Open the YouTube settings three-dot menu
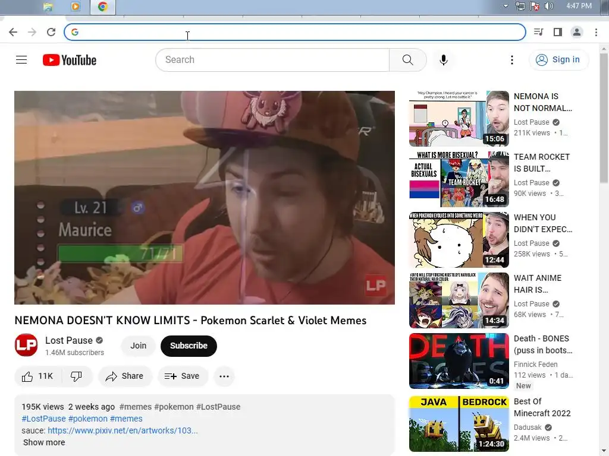Viewport: 609px width, 456px height. [x=512, y=60]
